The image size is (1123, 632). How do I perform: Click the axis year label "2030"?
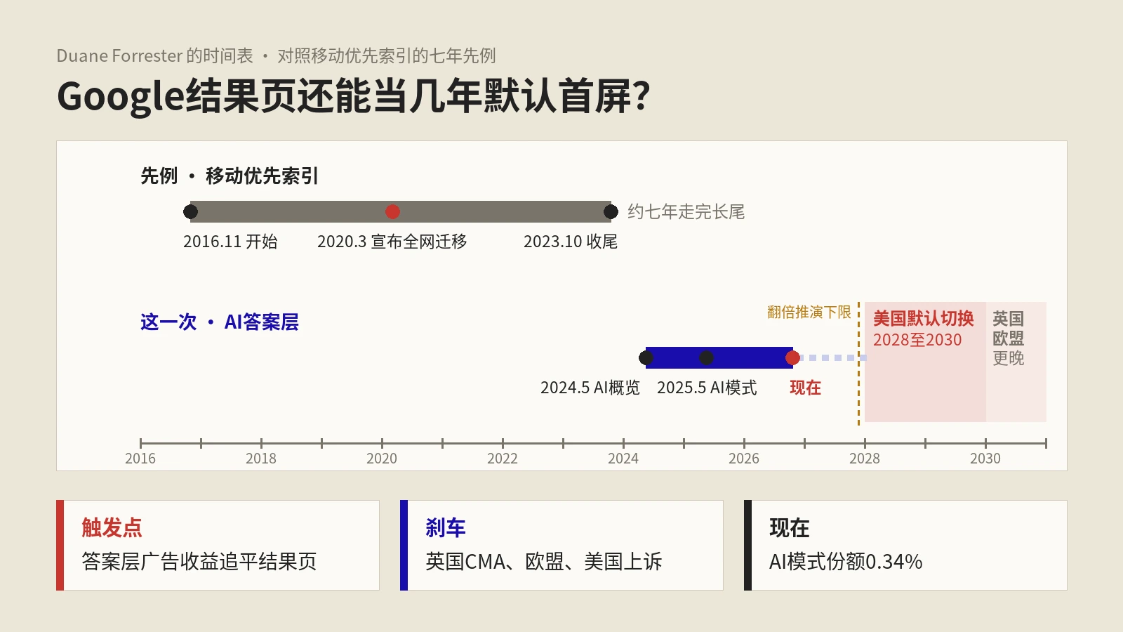[x=985, y=459]
